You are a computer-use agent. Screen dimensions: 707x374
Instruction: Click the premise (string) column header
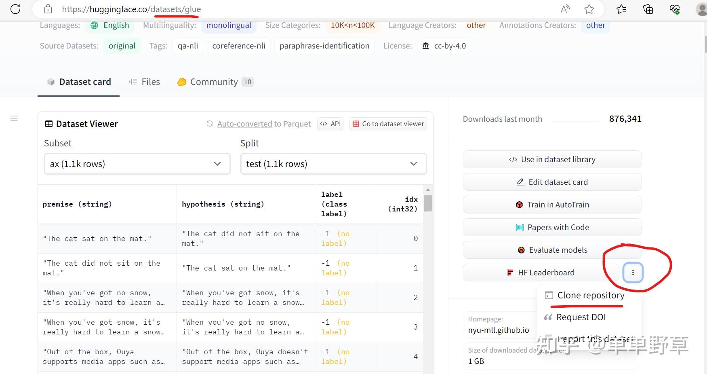tap(107, 204)
